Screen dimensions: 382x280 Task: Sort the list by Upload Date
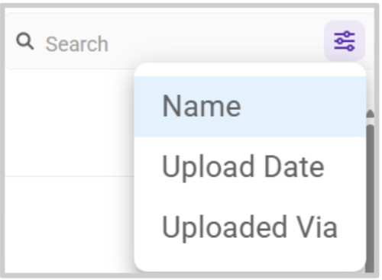click(250, 167)
